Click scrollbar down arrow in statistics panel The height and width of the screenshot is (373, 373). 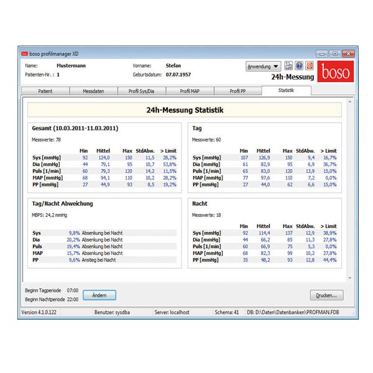tap(349, 278)
